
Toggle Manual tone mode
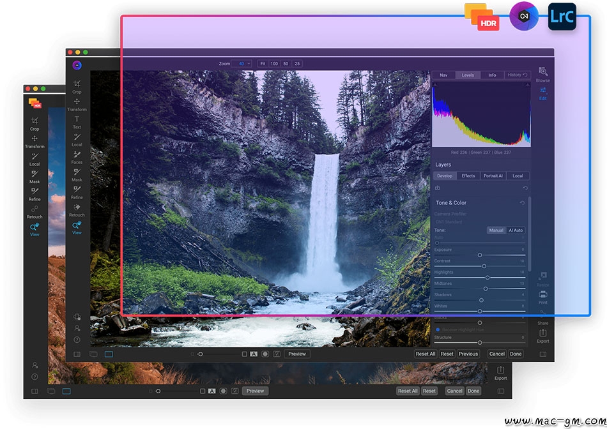pos(496,230)
